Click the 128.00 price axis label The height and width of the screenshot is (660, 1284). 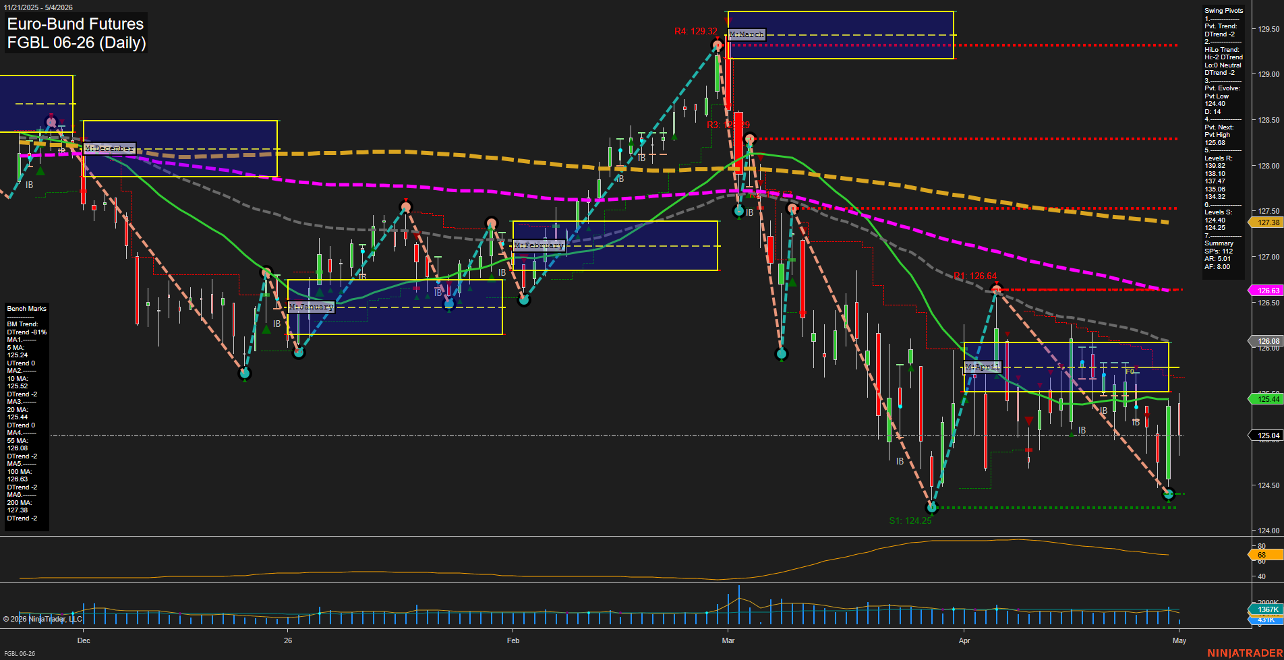pos(1268,166)
